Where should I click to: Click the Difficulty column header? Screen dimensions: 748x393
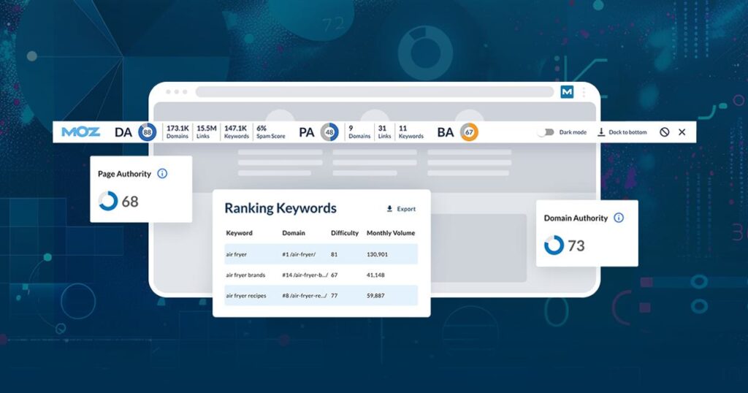(x=345, y=233)
